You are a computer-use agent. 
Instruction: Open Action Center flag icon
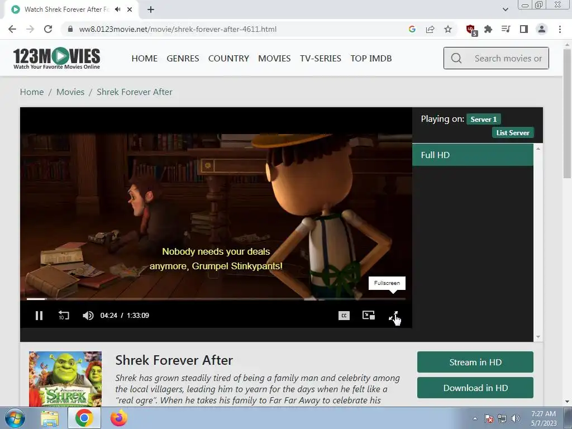(489, 418)
